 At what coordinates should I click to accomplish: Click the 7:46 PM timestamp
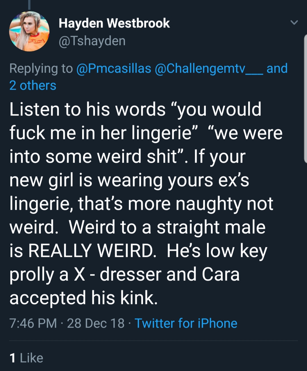(x=33, y=323)
